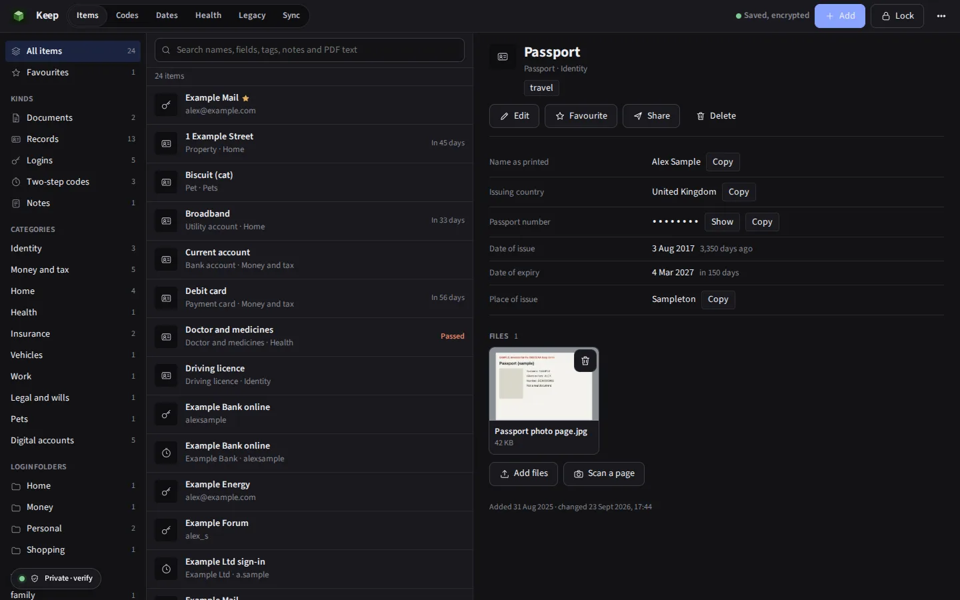The image size is (960, 600).
Task: Select Documents in the Kinds sidebar
Action: (73, 118)
